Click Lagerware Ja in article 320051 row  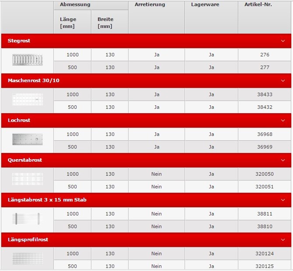click(212, 187)
